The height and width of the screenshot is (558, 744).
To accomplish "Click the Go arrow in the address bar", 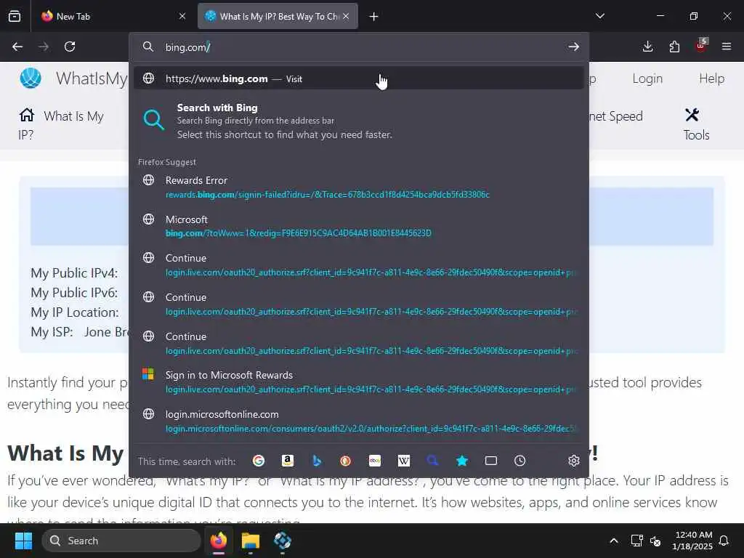I will point(574,46).
